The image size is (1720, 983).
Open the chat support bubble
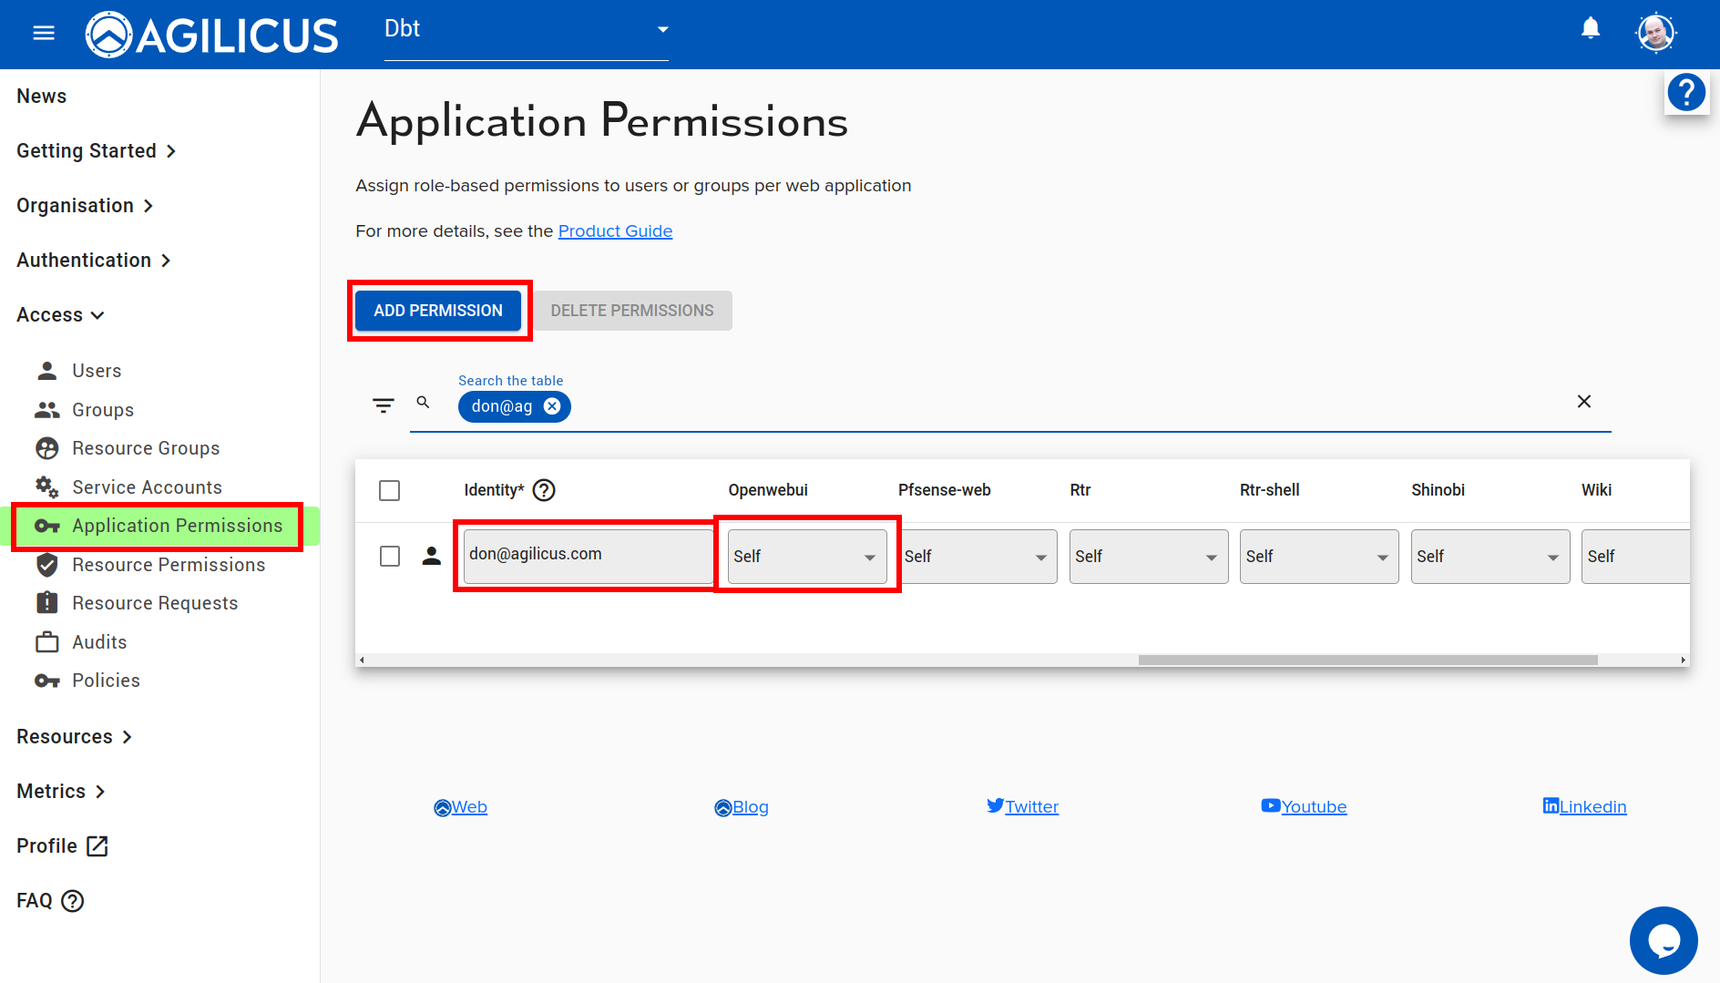1663,939
